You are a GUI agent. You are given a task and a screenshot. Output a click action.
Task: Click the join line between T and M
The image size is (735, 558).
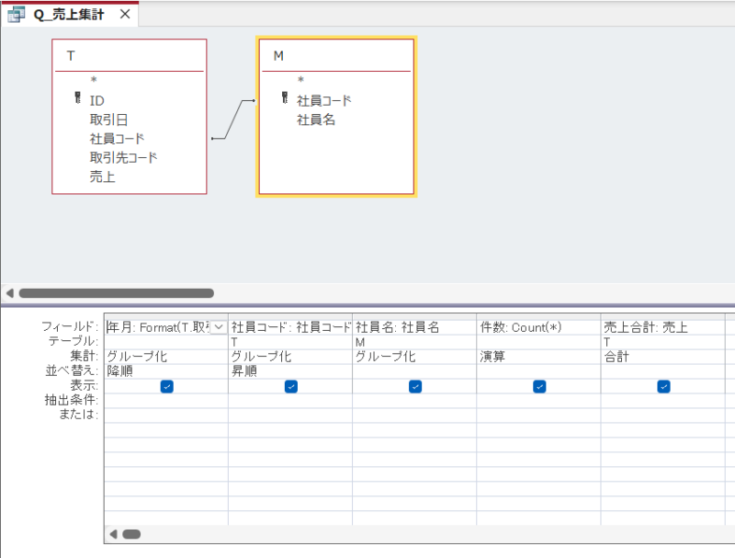coord(232,121)
